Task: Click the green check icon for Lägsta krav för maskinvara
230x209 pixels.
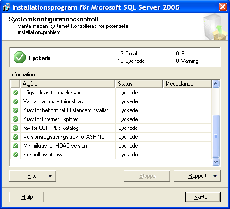Action: (15, 93)
